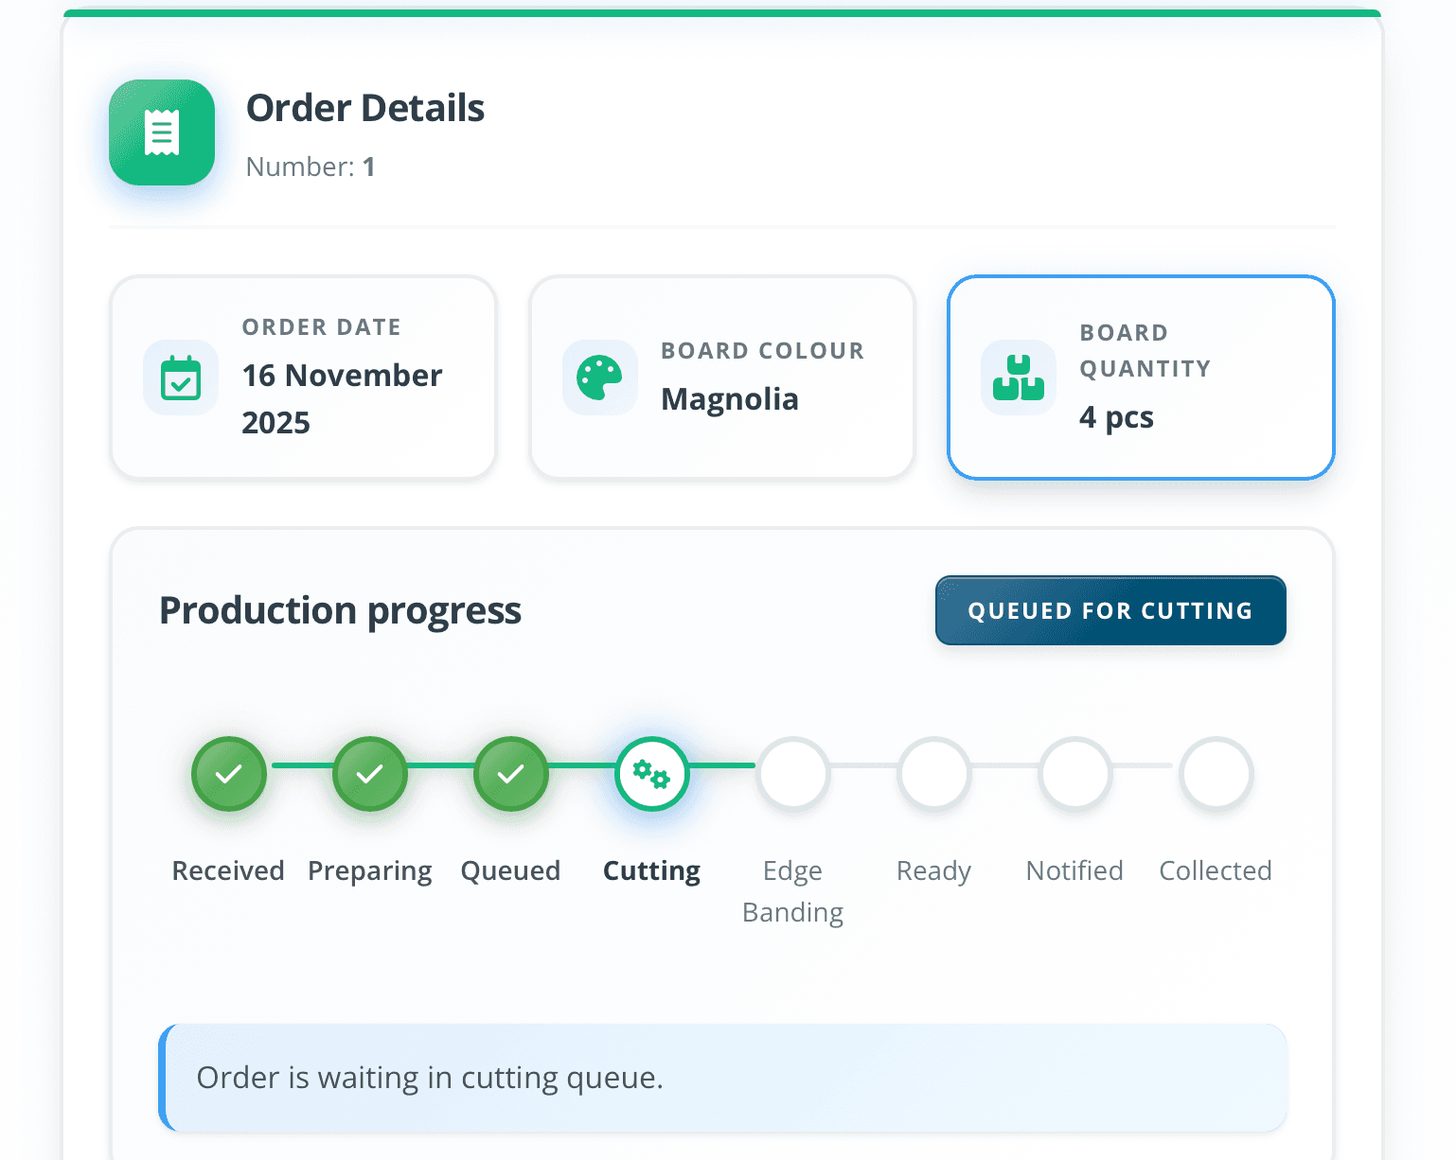The height and width of the screenshot is (1160, 1456).
Task: Click the palette icon for Board Colour
Action: (x=599, y=378)
